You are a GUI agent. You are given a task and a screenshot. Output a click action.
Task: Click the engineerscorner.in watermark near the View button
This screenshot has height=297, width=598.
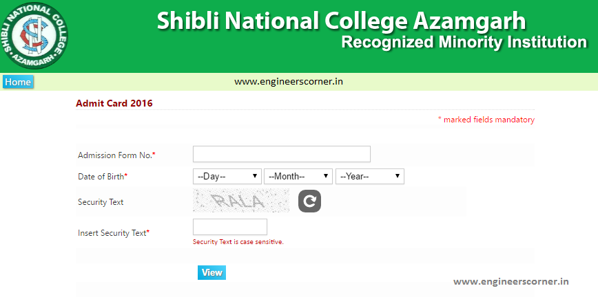tap(511, 280)
